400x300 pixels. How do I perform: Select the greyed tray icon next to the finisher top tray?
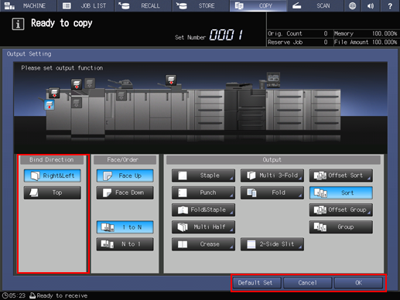pyautogui.click(x=90, y=83)
